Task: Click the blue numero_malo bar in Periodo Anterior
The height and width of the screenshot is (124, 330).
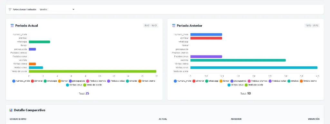Action: click(206, 35)
